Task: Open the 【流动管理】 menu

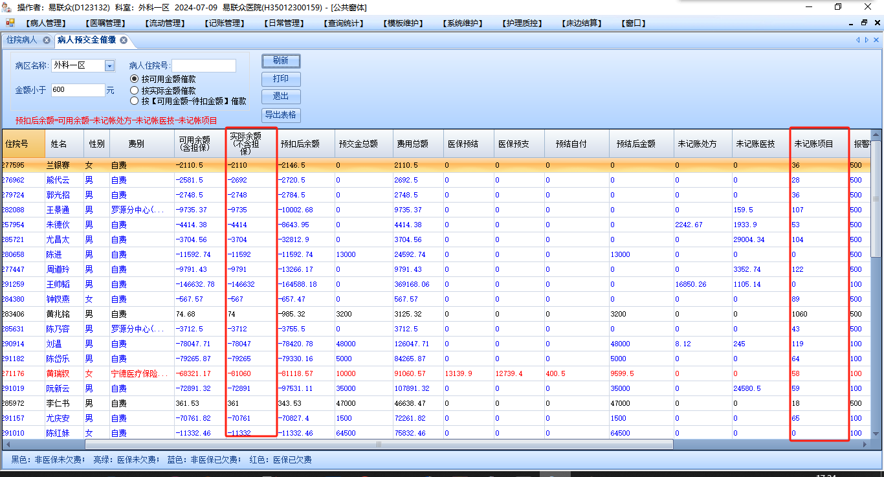Action: pyautogui.click(x=166, y=23)
